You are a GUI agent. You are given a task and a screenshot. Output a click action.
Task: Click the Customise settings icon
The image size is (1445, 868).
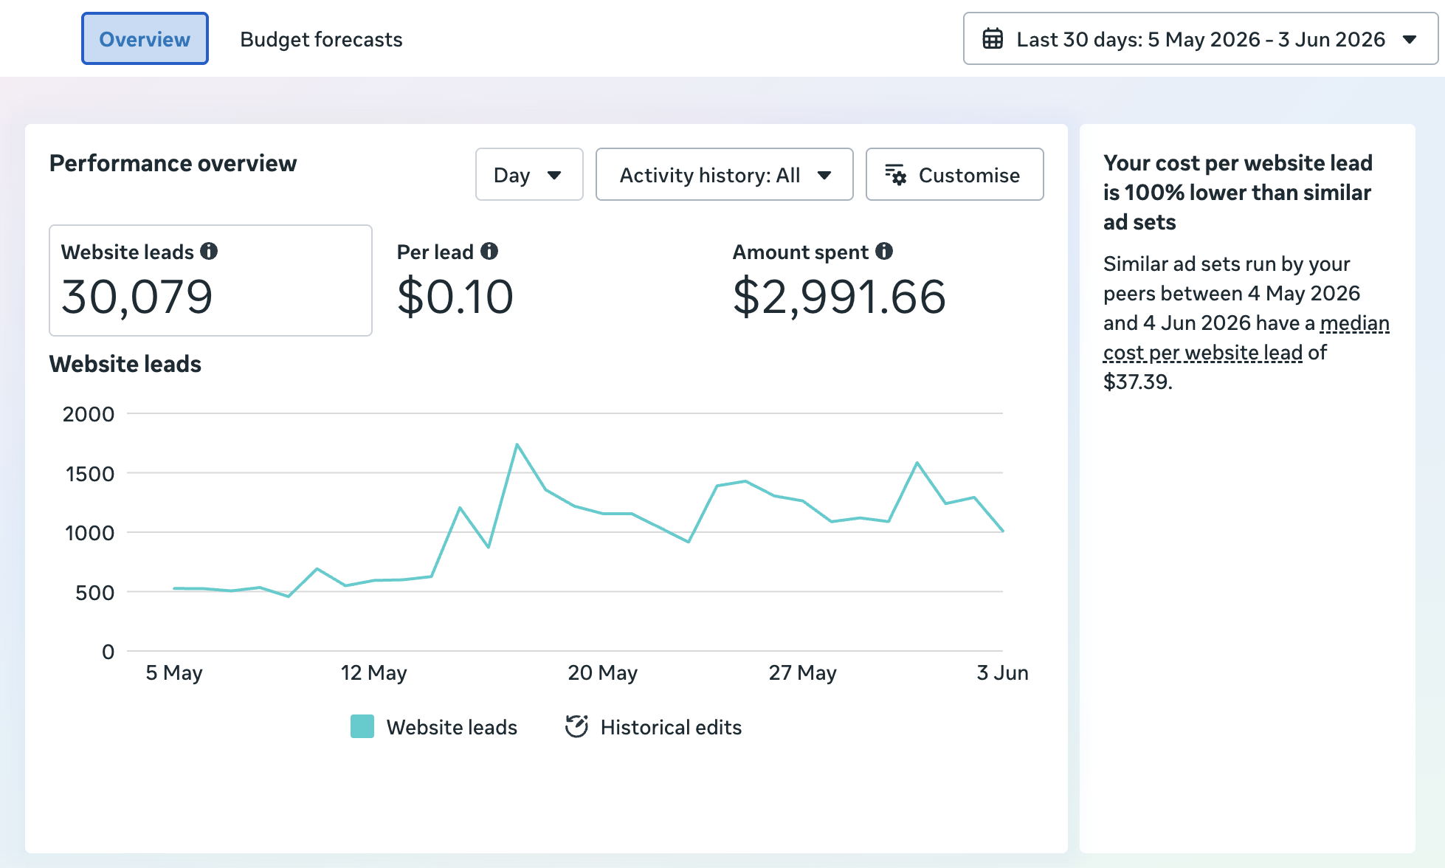(895, 175)
